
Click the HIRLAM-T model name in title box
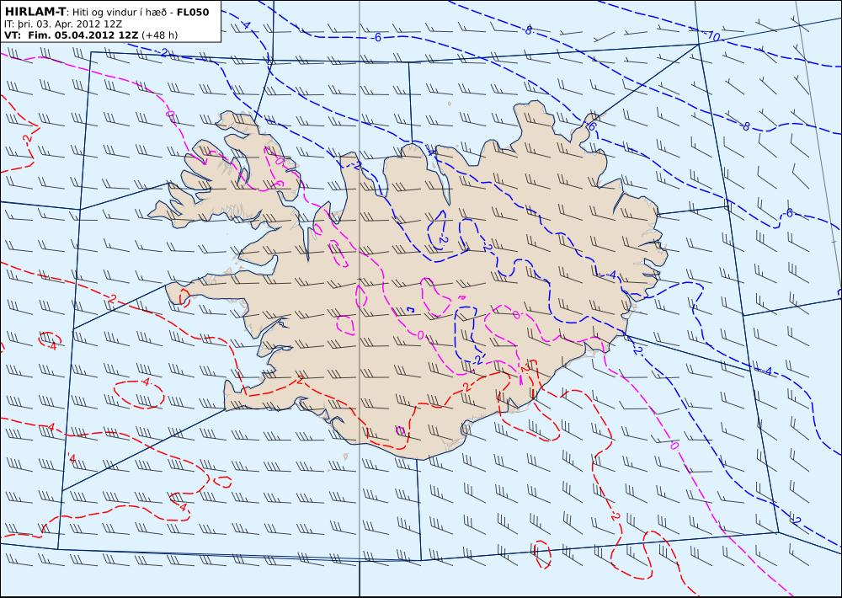click(x=35, y=12)
